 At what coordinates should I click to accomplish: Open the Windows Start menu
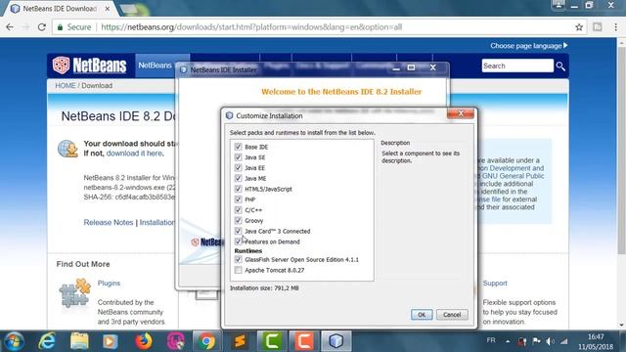click(14, 341)
